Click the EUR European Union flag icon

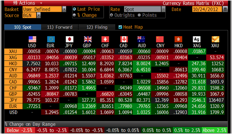[51, 39]
